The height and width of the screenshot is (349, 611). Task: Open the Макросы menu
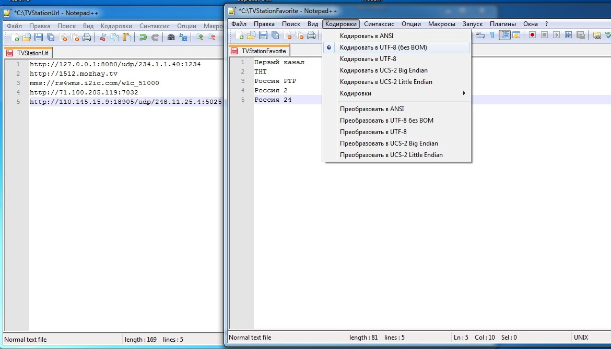pos(441,24)
